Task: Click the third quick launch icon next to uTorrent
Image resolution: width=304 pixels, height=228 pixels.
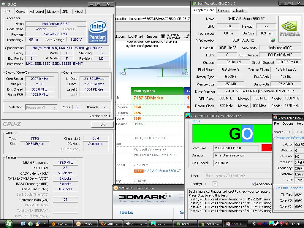Action: point(38,224)
